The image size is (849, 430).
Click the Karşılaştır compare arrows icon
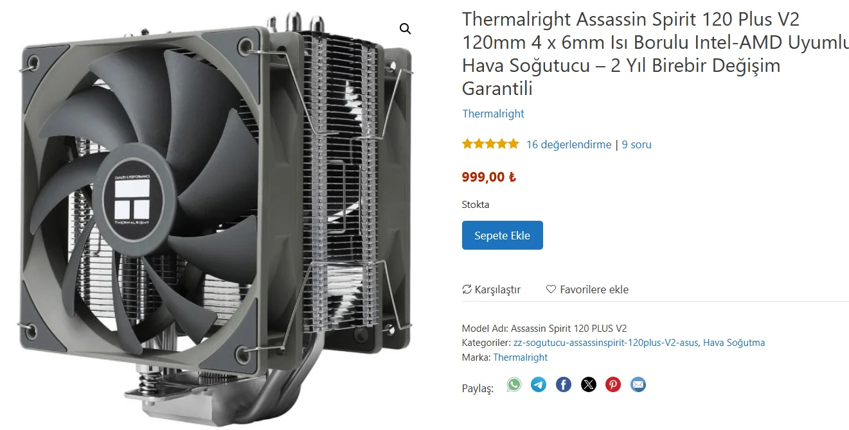pyautogui.click(x=467, y=289)
